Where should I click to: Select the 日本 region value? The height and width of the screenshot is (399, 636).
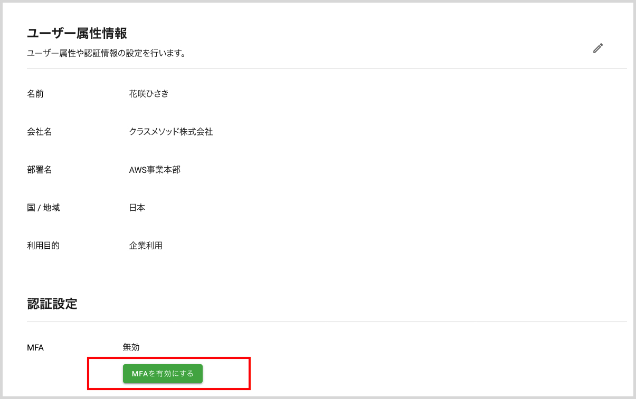tap(137, 208)
